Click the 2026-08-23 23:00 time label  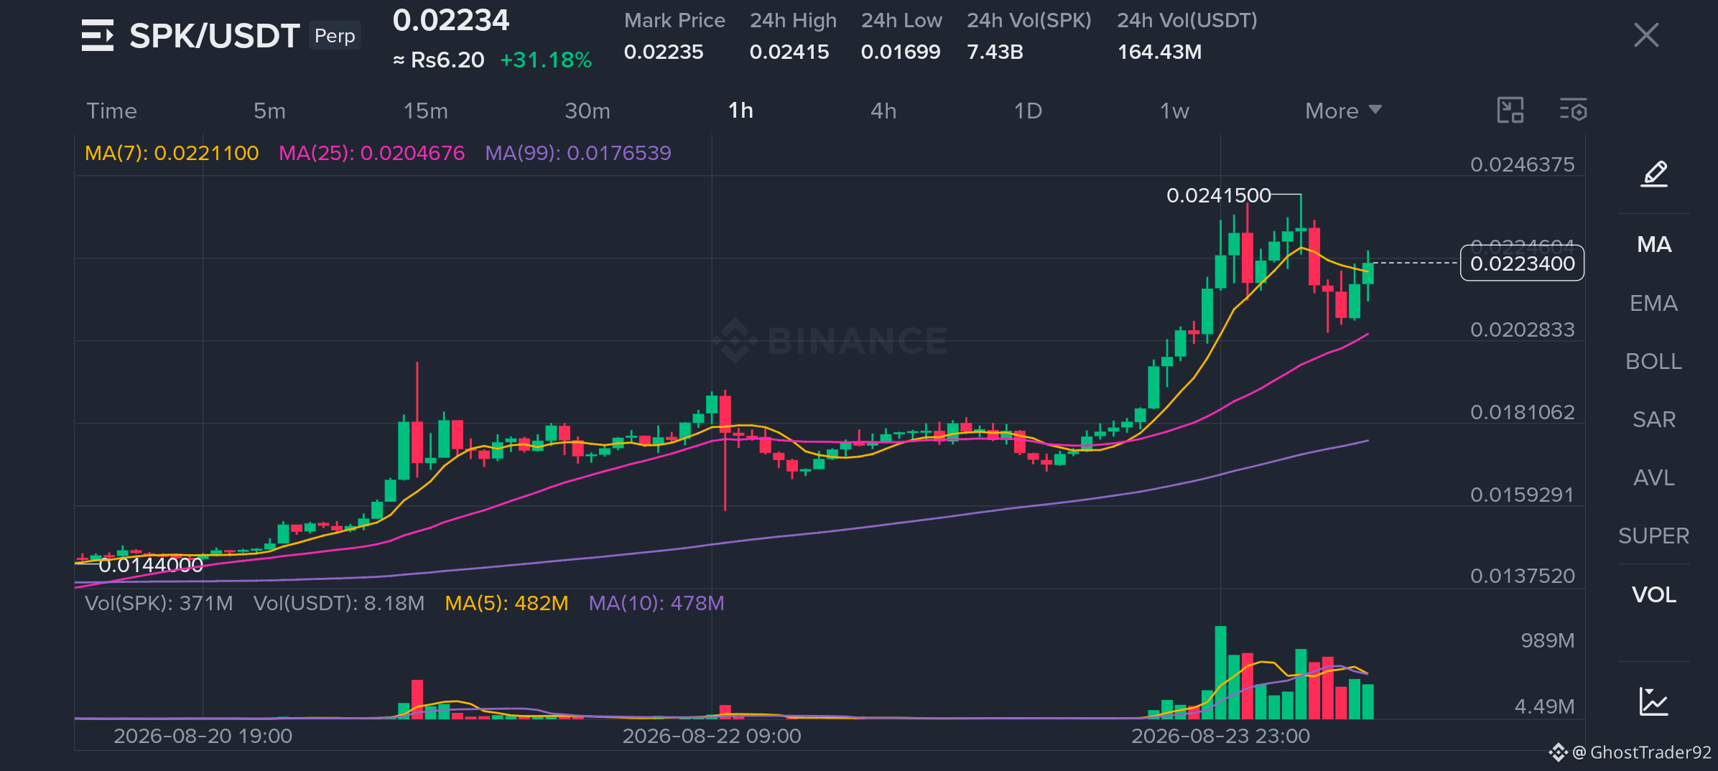tap(1220, 736)
